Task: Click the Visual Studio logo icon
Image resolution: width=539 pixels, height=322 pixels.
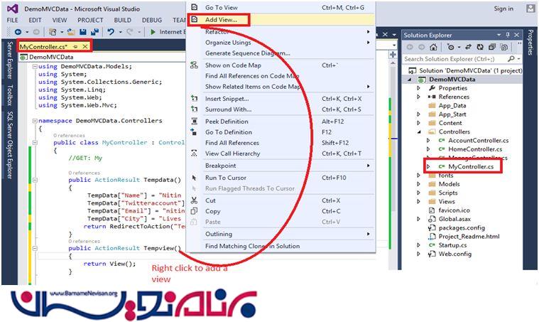Action: coord(13,9)
